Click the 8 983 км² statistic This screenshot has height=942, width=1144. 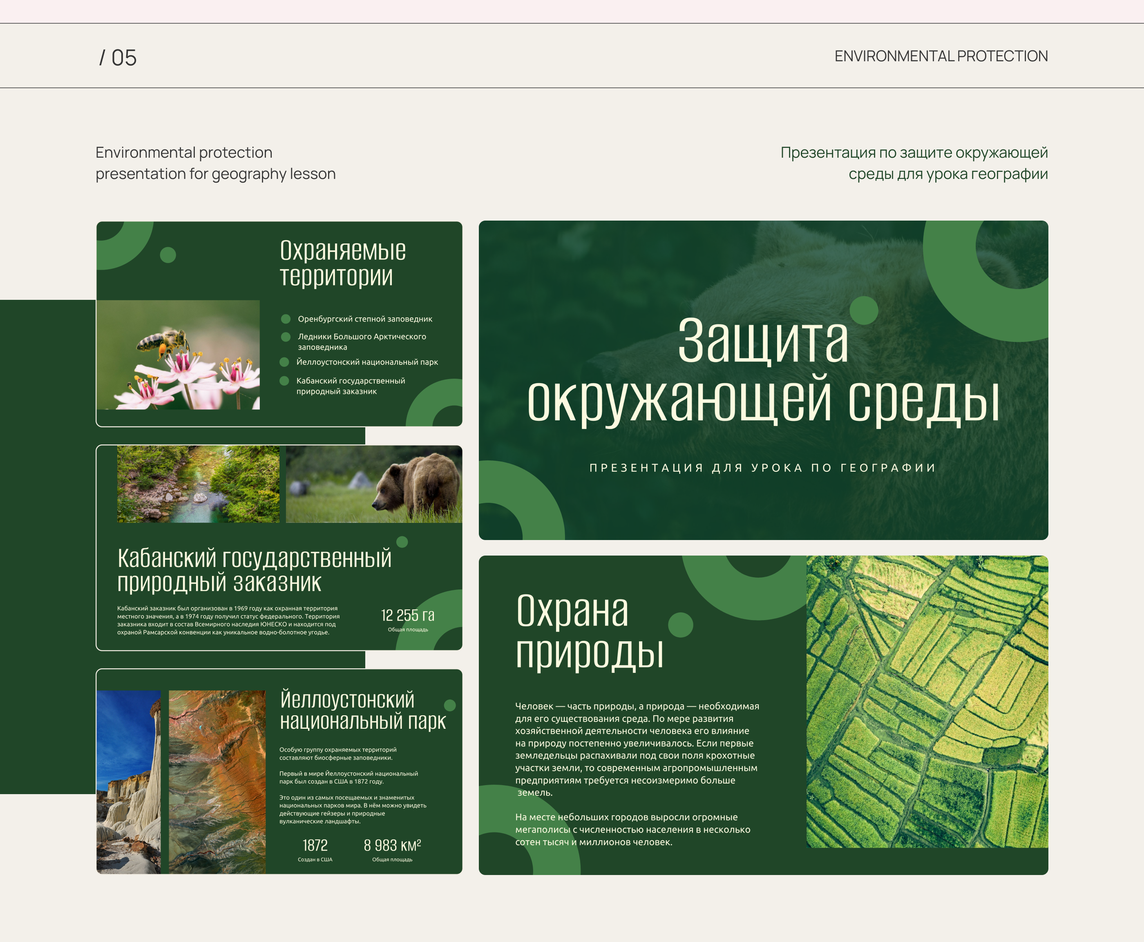point(392,846)
